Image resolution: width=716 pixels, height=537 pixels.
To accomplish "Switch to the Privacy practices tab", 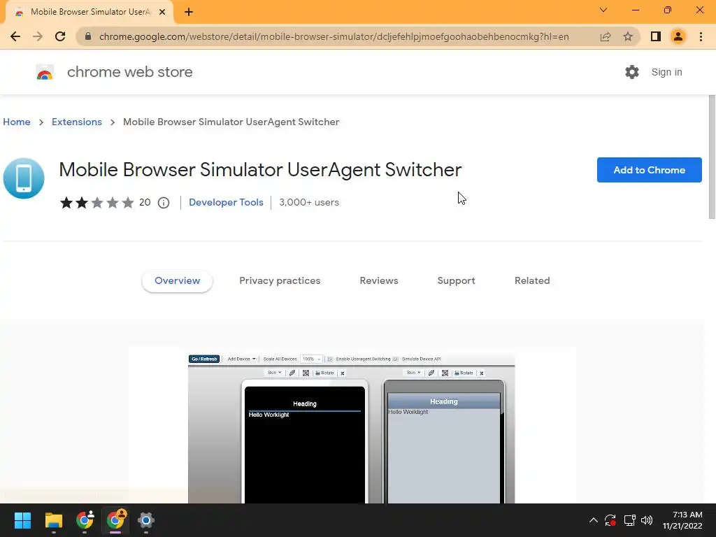I will tap(280, 281).
